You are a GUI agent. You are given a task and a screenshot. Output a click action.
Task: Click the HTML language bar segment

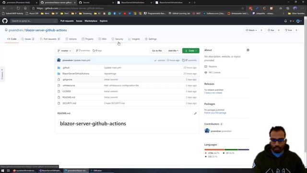click(x=214, y=149)
